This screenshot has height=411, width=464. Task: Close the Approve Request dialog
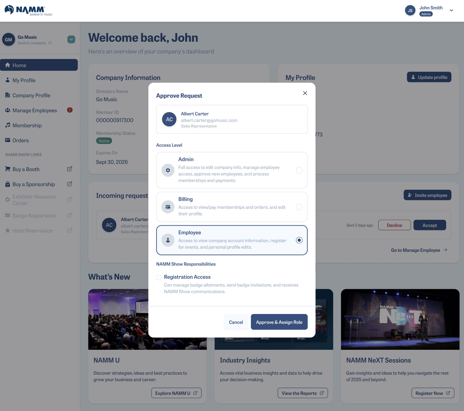(x=305, y=93)
